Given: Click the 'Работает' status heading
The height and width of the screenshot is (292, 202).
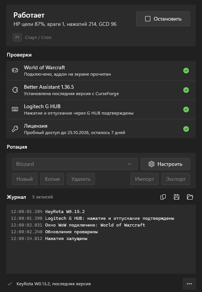Looking at the screenshot, I should point(29,15).
